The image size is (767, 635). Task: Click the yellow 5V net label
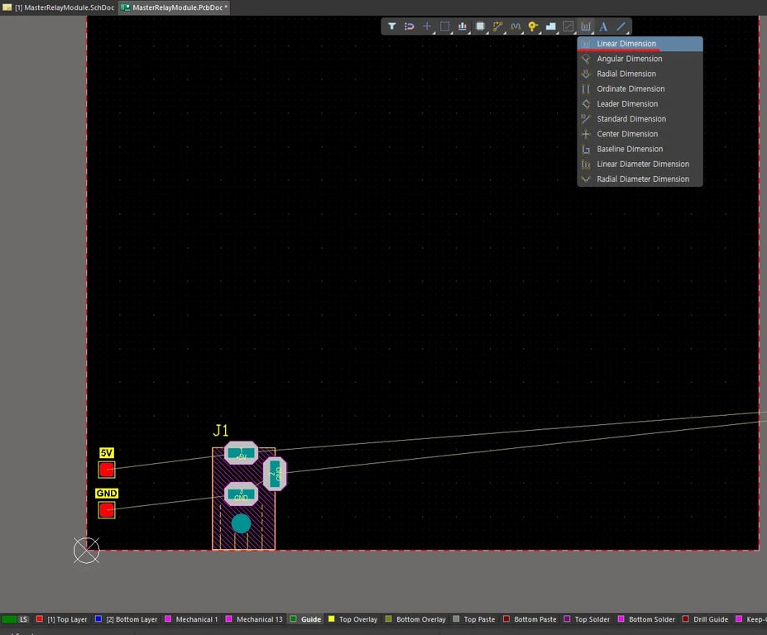click(x=106, y=453)
